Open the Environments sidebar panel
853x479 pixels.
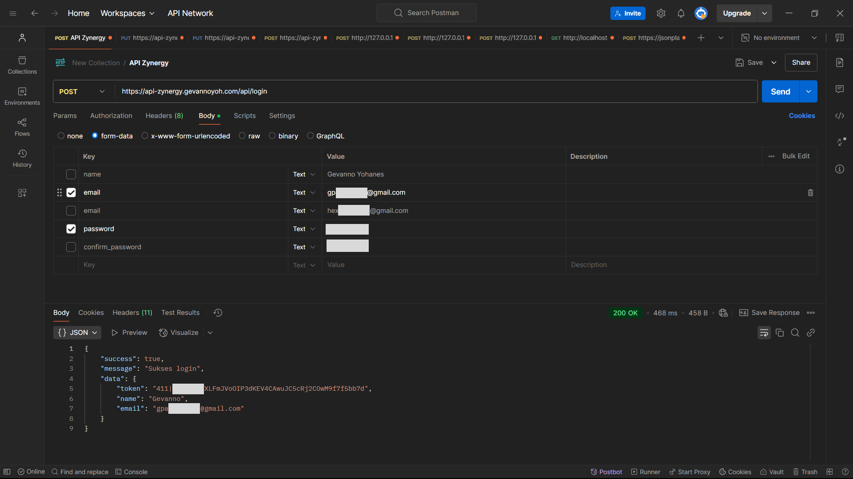[22, 96]
